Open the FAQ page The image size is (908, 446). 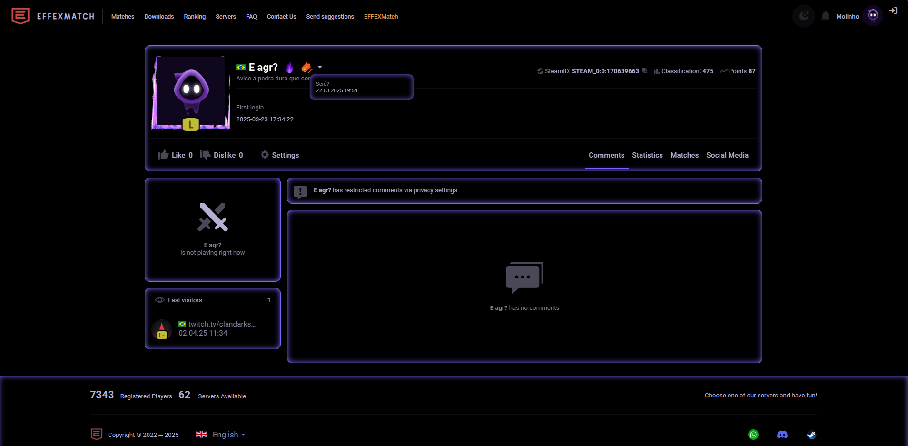(251, 16)
